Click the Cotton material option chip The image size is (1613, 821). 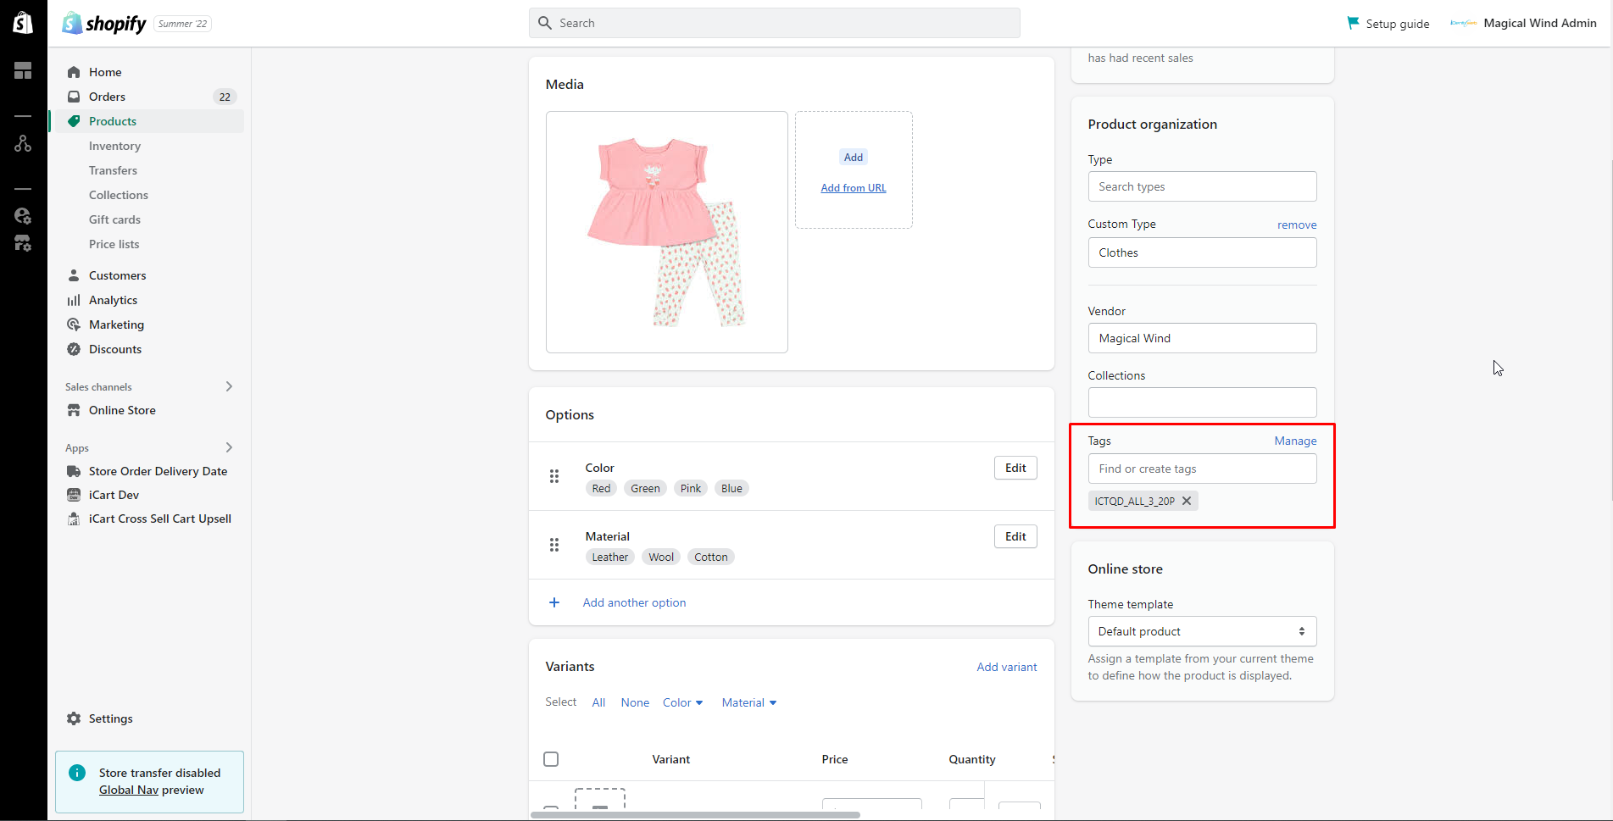(711, 557)
